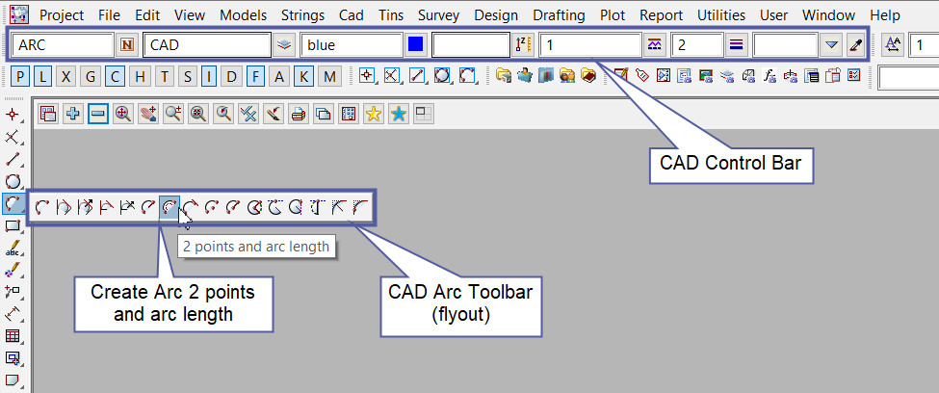
Task: Open the Utilities menu
Action: [x=721, y=15]
